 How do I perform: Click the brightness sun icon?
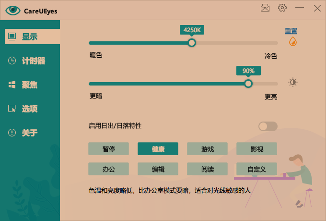293,82
